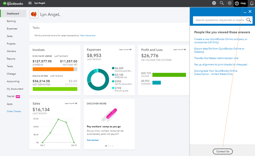Screen dimensions: 255x156
Task: Open the Create plus icon
Action: pos(214,3)
